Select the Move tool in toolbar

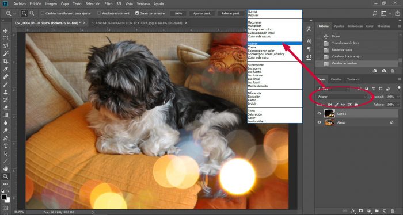5,31
